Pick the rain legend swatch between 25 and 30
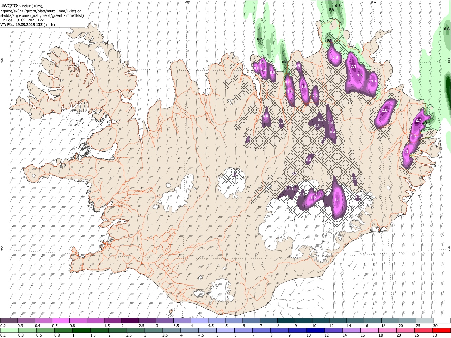Image resolution: width=451 pixels, height=338 pixels. [424, 330]
